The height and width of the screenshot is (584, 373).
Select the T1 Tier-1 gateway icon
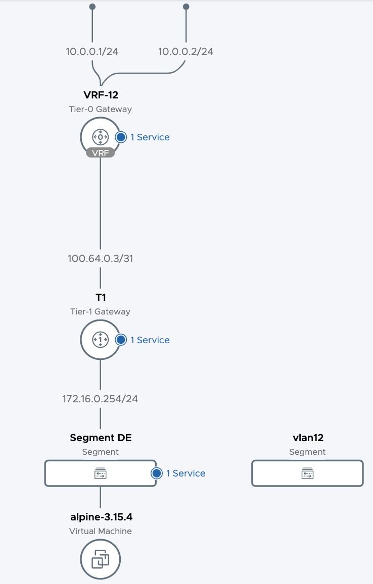pyautogui.click(x=100, y=340)
